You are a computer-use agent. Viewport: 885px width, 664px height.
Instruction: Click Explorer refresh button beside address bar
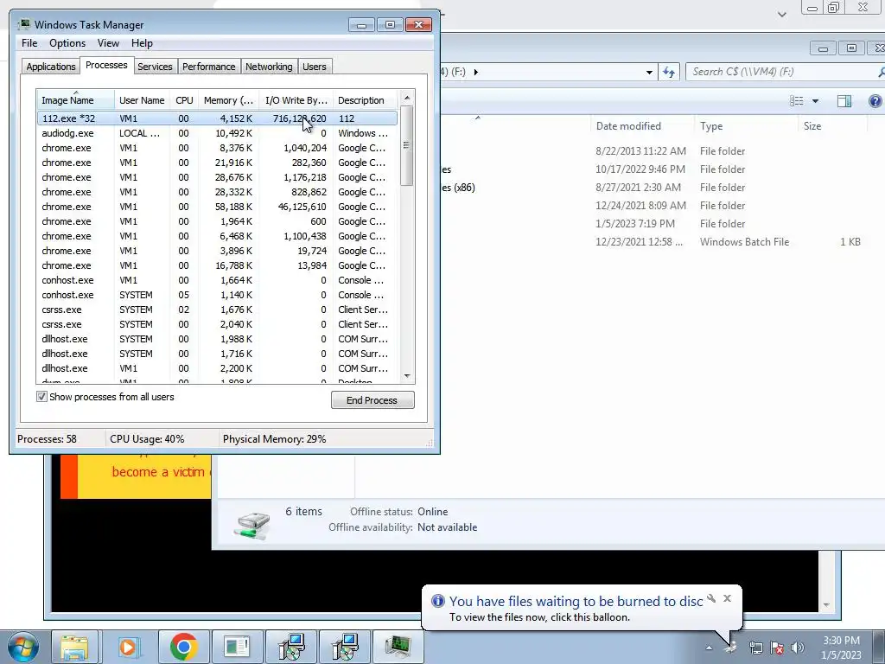coord(669,73)
